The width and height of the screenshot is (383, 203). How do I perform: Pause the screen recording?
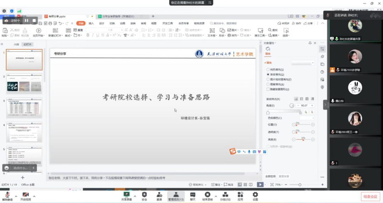(x=26, y=20)
